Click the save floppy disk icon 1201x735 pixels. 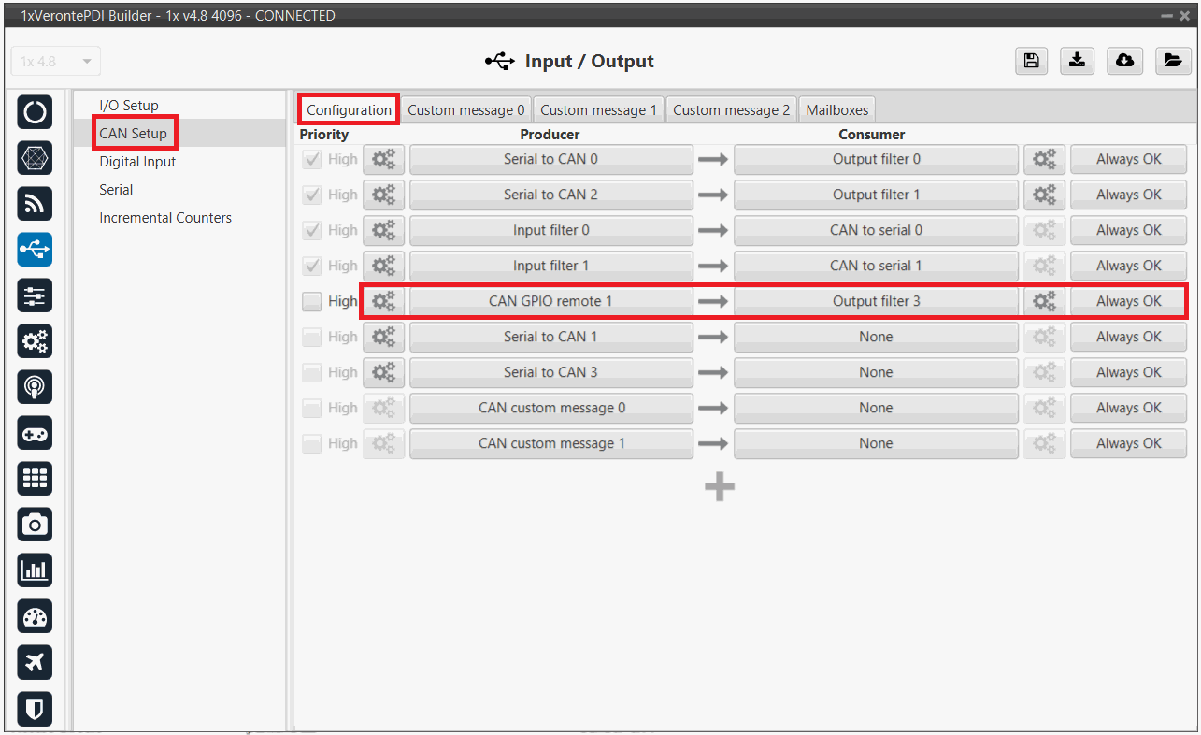1031,61
